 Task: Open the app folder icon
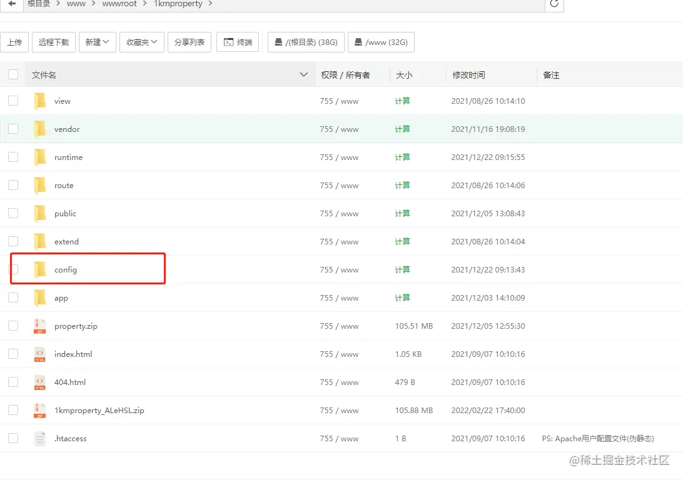pyautogui.click(x=39, y=297)
